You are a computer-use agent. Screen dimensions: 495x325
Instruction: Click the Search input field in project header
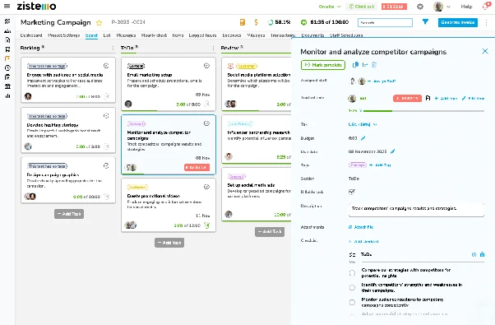[385, 22]
